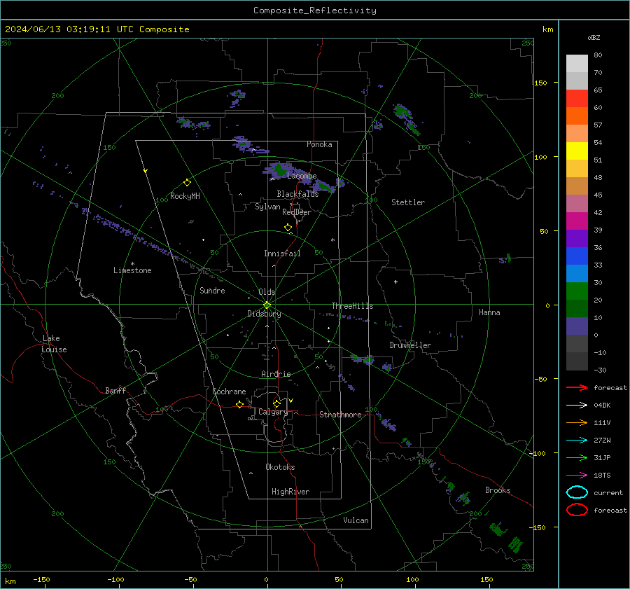Viewport: 630px width, 589px height.
Task: Click the orange 111V arrow legend icon
Action: [x=577, y=422]
